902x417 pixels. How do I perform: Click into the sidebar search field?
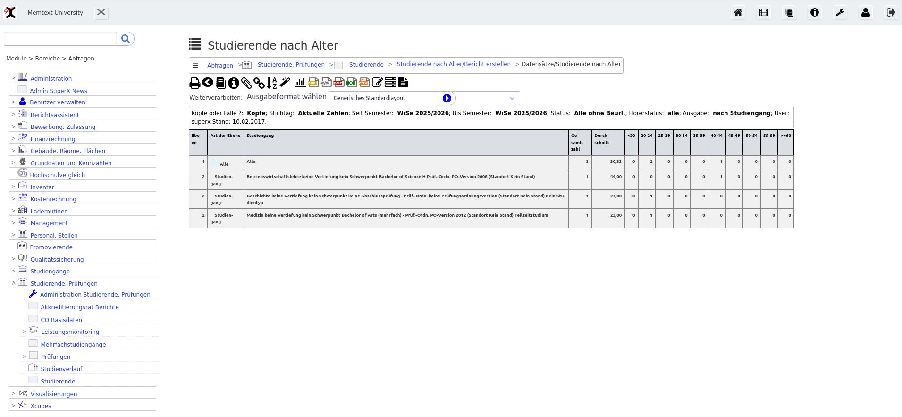coord(60,39)
